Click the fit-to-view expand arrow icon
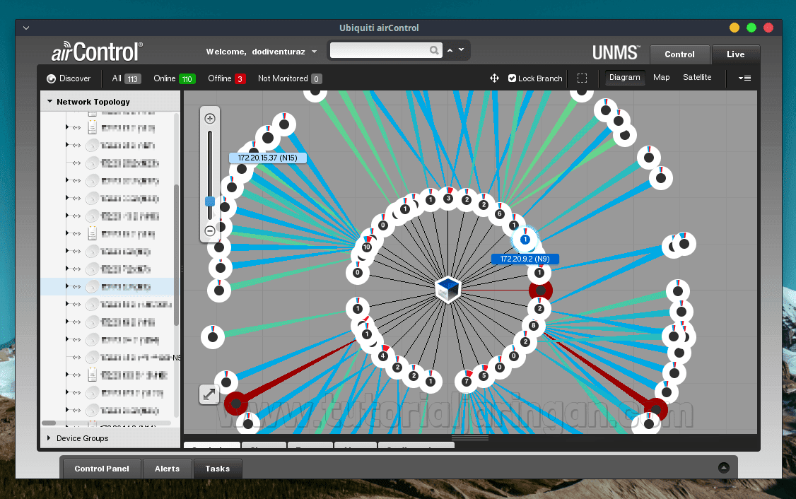Image resolution: width=796 pixels, height=499 pixels. tap(209, 394)
